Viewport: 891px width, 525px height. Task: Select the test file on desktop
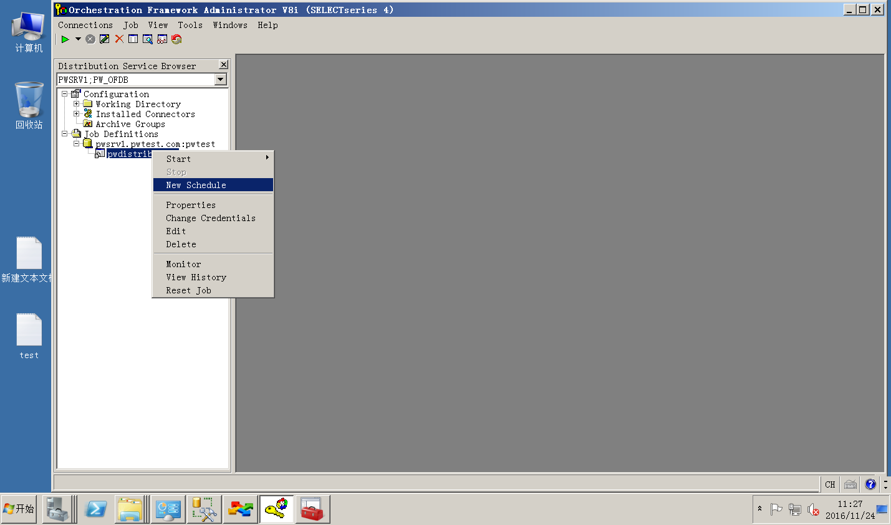tap(29, 336)
